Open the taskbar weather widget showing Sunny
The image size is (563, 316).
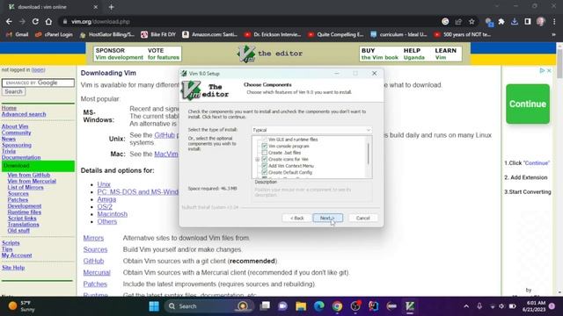pos(21,306)
